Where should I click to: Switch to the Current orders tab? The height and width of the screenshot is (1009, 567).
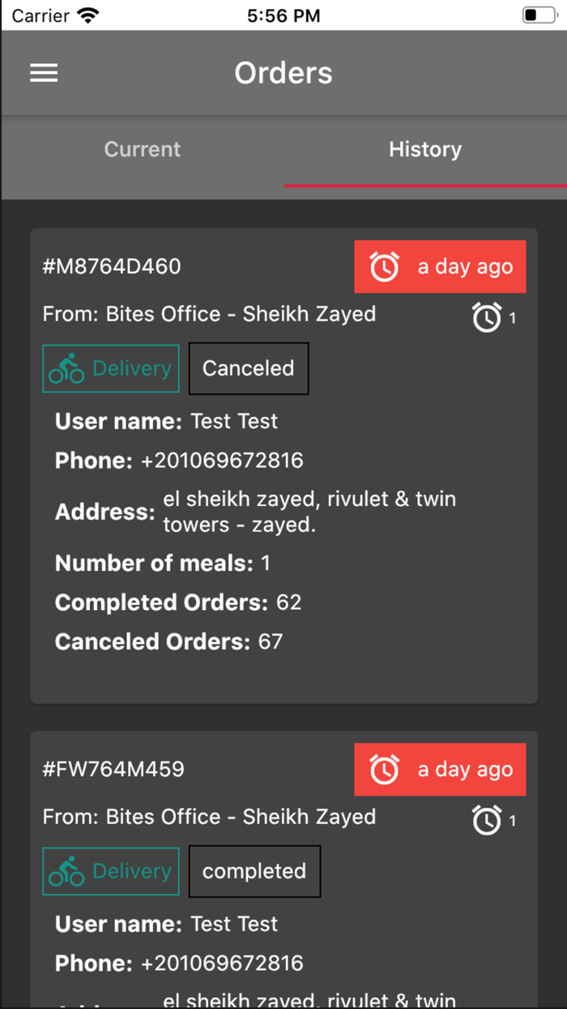click(x=143, y=149)
